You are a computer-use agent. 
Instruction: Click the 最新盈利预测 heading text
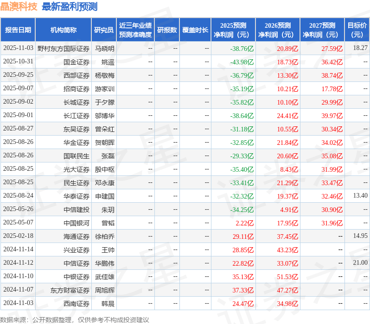[x=70, y=6]
